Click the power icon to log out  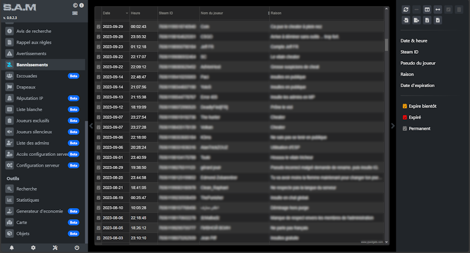77,248
